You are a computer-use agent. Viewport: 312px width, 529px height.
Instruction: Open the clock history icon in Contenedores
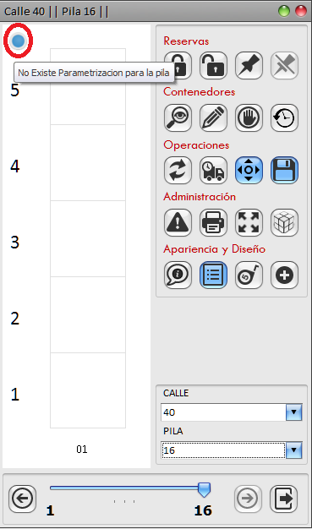click(x=284, y=117)
